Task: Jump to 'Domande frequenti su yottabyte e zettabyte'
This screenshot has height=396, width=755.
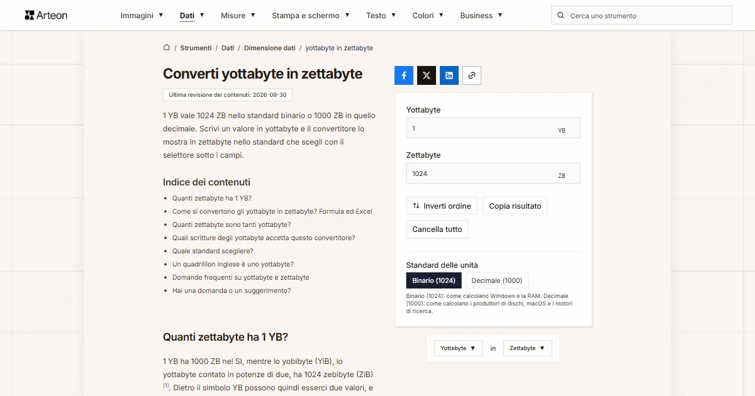Action: coord(241,277)
